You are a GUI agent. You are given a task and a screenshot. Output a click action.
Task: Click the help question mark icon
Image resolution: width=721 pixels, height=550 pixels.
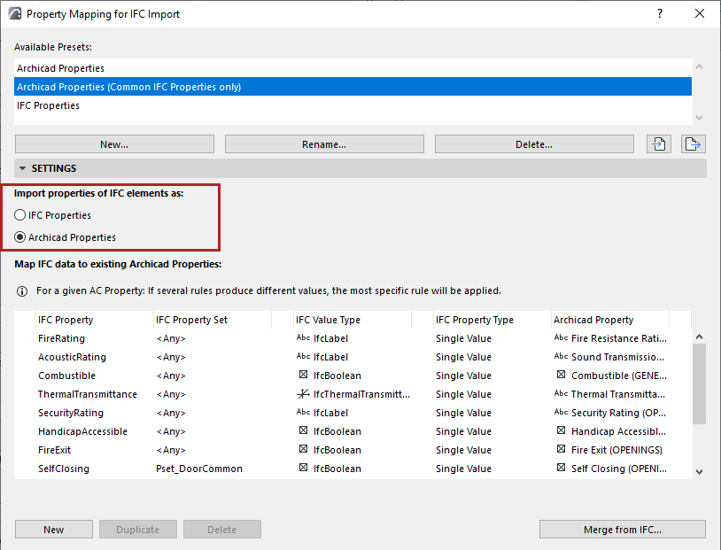pyautogui.click(x=659, y=13)
